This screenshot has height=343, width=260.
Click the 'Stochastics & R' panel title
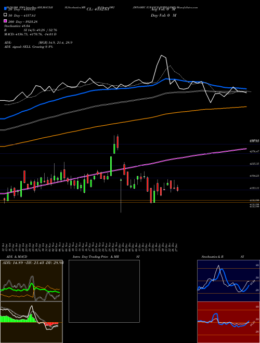point(212,257)
